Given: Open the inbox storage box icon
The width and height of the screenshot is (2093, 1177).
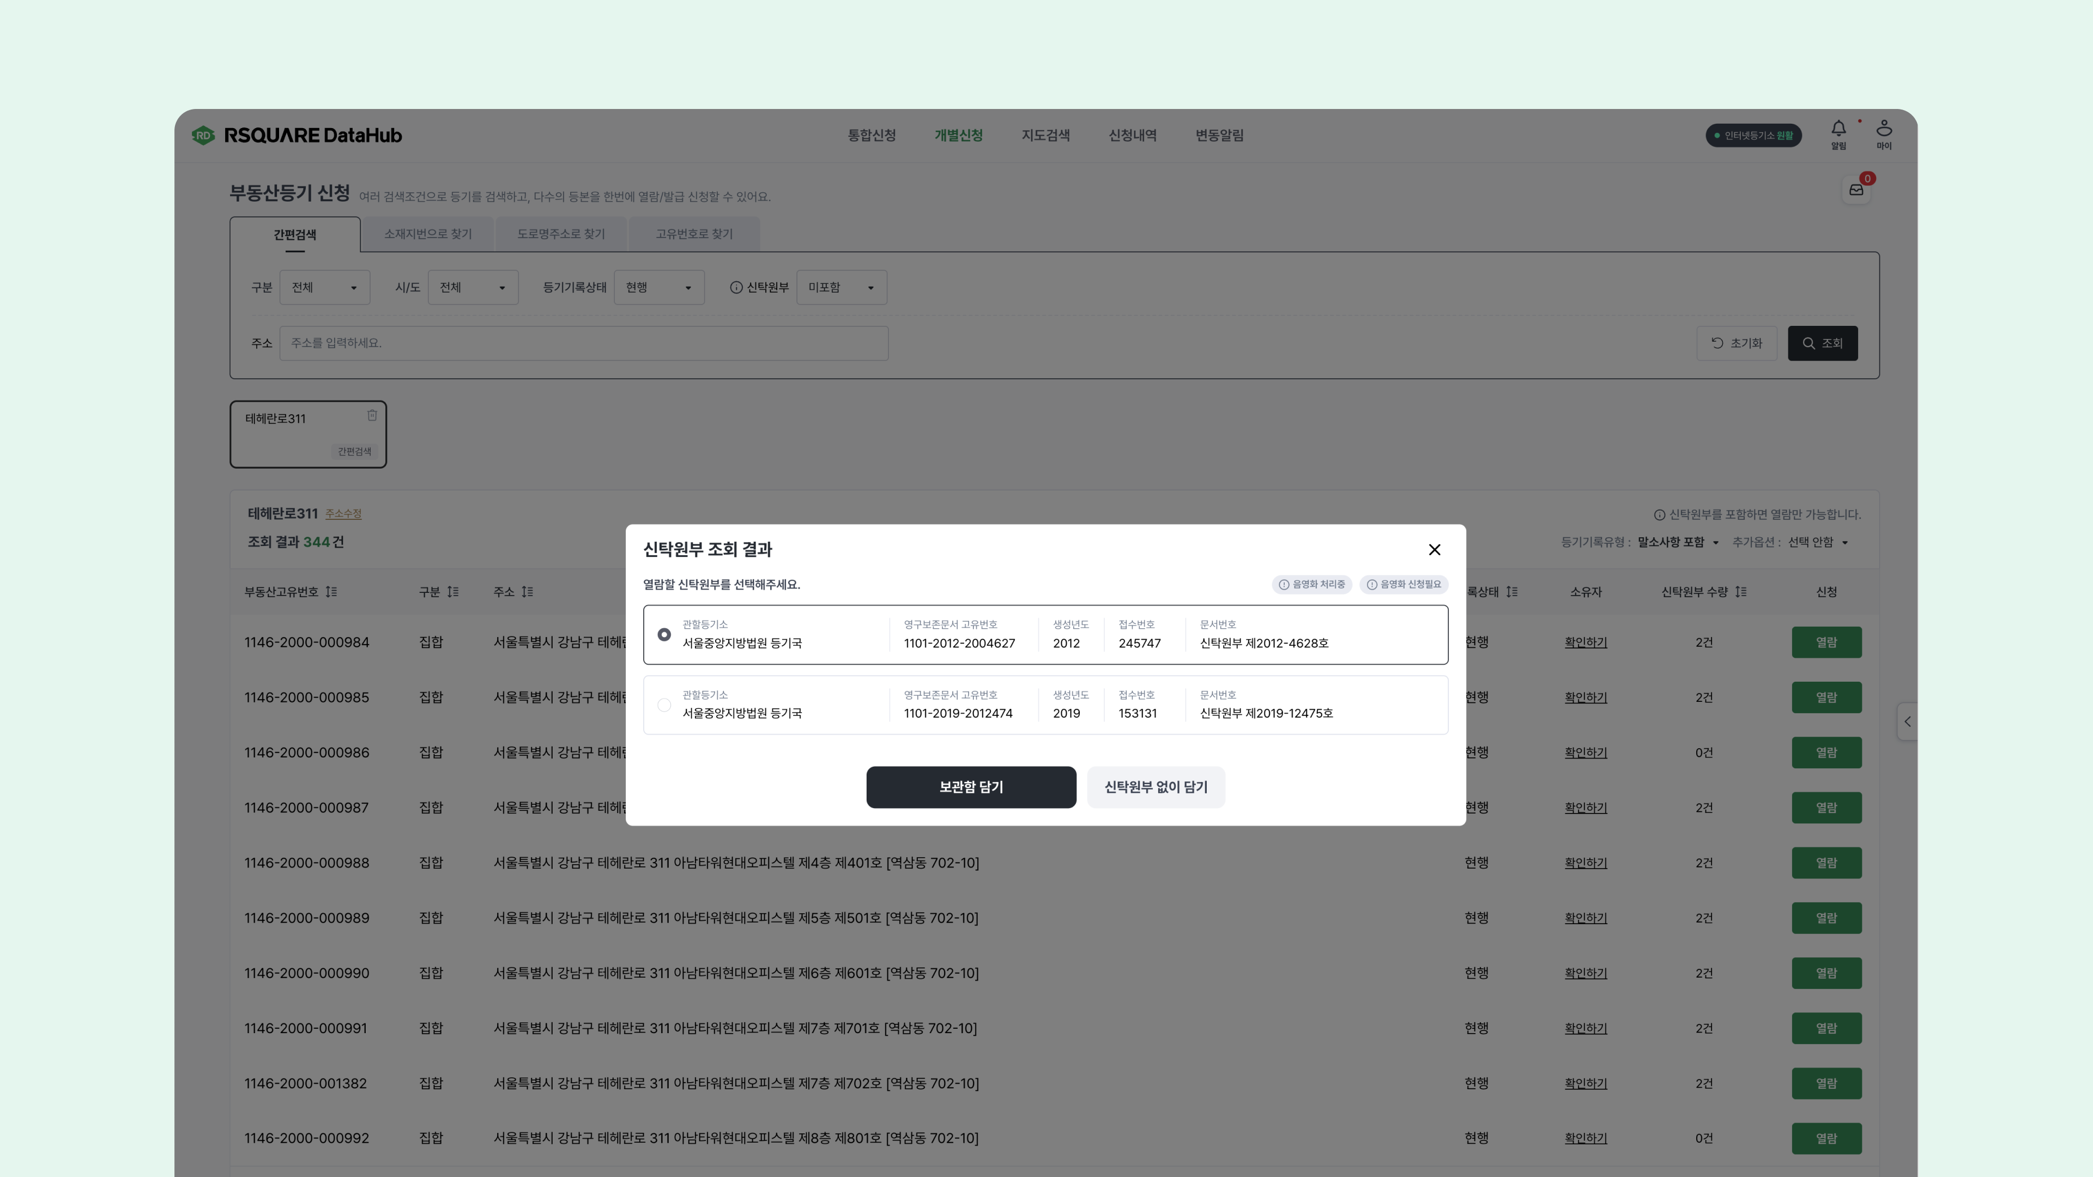Looking at the screenshot, I should pos(1856,190).
